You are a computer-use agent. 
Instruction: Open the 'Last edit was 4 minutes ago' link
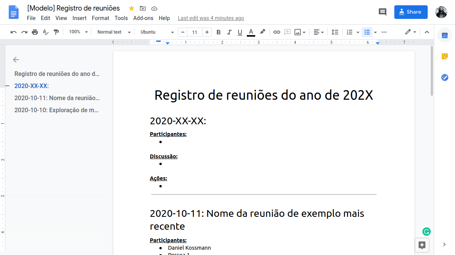tap(211, 18)
